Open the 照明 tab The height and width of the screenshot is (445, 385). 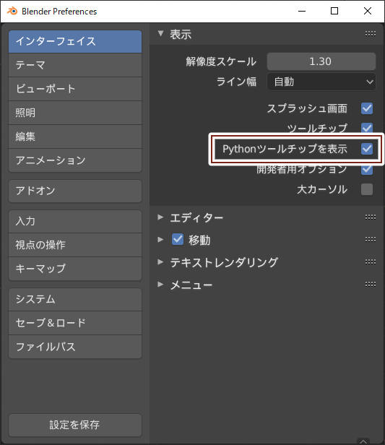[75, 113]
